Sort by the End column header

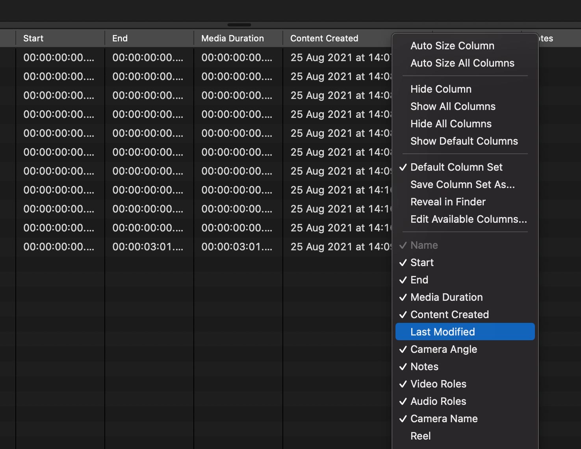(x=149, y=38)
